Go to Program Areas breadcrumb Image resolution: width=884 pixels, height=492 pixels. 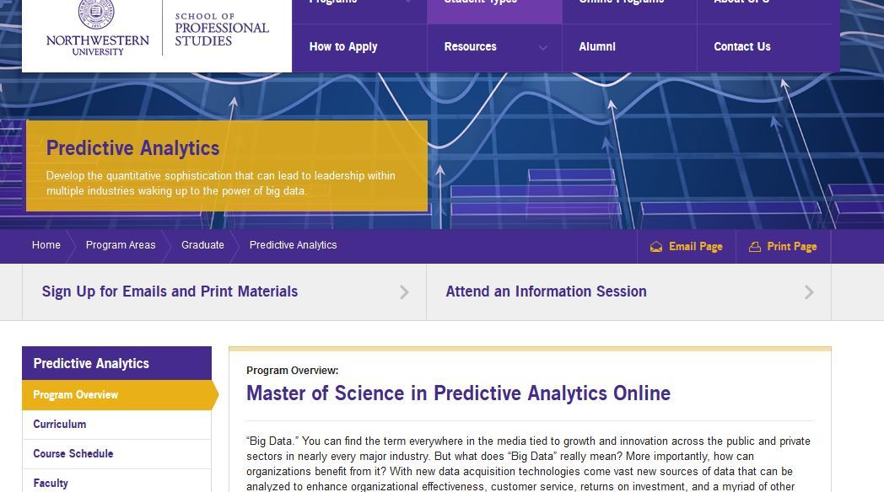pyautogui.click(x=121, y=245)
